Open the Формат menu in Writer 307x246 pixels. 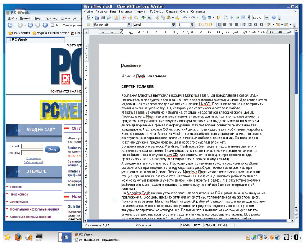(x=141, y=12)
